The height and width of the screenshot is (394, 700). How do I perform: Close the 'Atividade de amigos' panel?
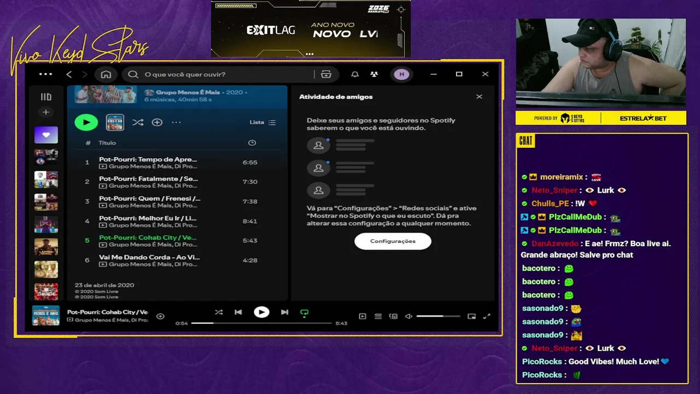pyautogui.click(x=479, y=97)
